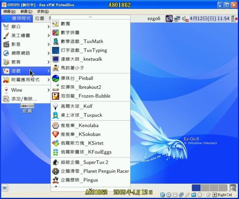Open KFoulEggs 俄羅斯圓球 icon

tap(56, 152)
